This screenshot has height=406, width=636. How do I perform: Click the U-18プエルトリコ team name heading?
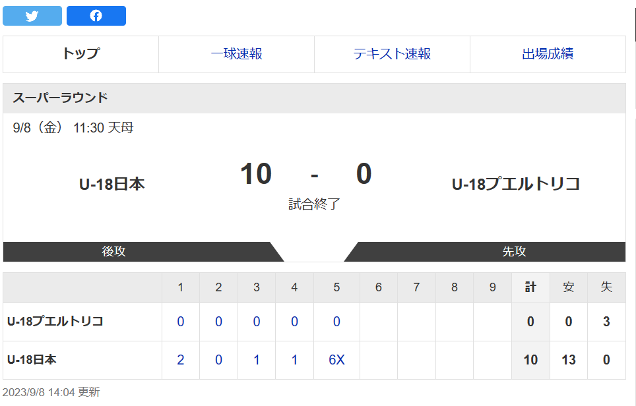pyautogui.click(x=516, y=185)
